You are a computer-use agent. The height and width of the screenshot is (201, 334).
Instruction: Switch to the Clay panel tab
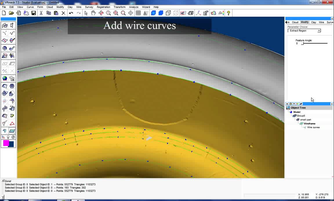pyautogui.click(x=313, y=22)
